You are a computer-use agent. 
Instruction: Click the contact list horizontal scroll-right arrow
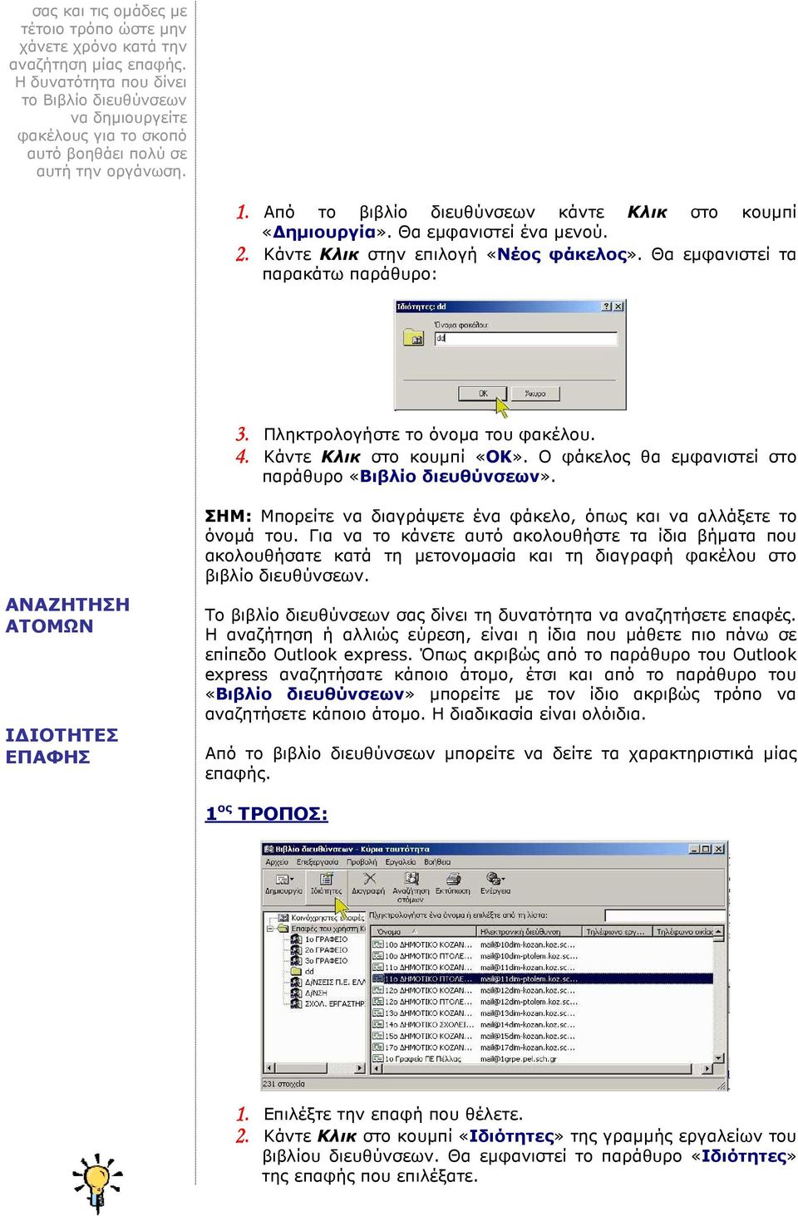708,1069
